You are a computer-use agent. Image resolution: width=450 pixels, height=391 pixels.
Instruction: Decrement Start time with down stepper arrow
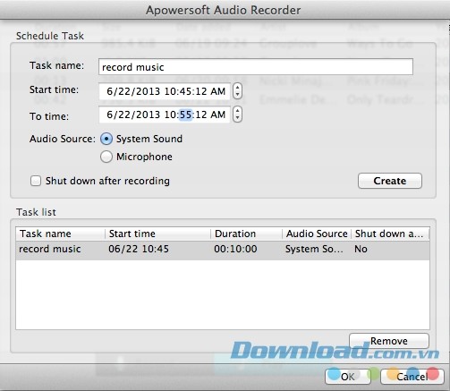pos(237,95)
